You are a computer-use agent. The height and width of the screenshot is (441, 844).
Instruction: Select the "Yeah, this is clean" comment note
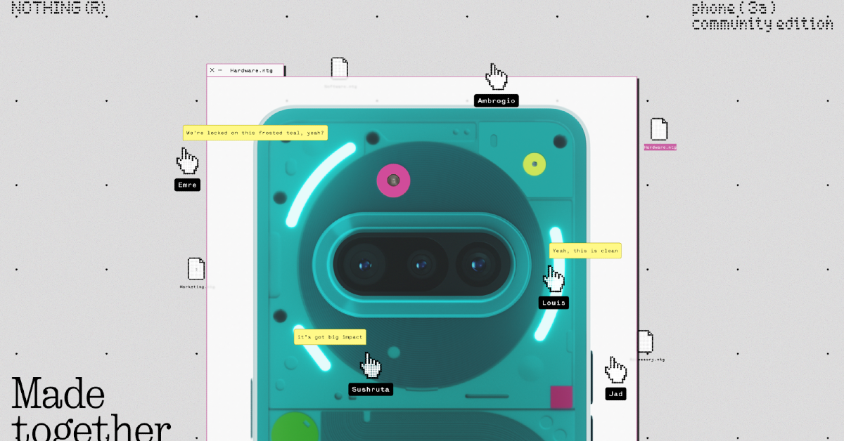click(x=585, y=251)
